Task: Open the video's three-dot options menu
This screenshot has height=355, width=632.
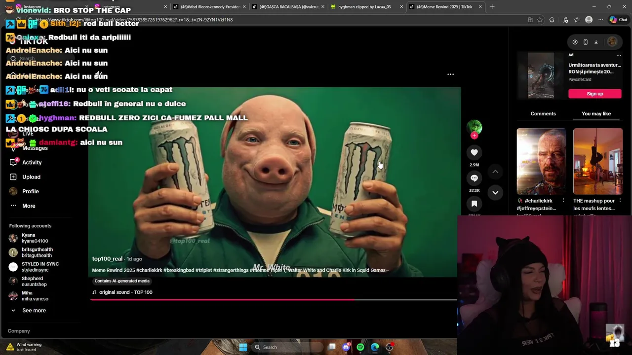Action: (x=450, y=74)
